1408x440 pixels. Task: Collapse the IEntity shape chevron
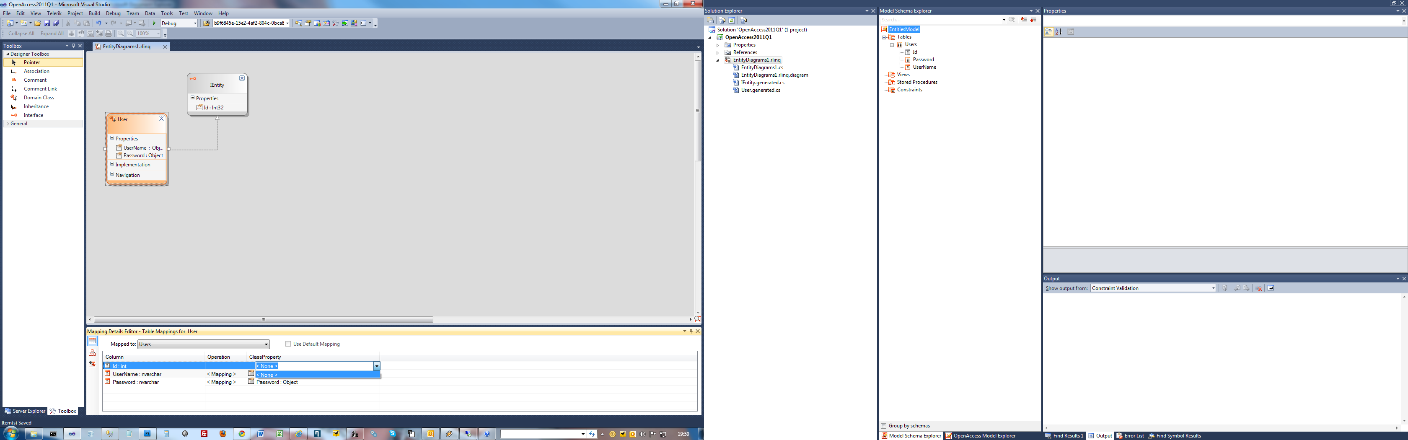tap(242, 78)
